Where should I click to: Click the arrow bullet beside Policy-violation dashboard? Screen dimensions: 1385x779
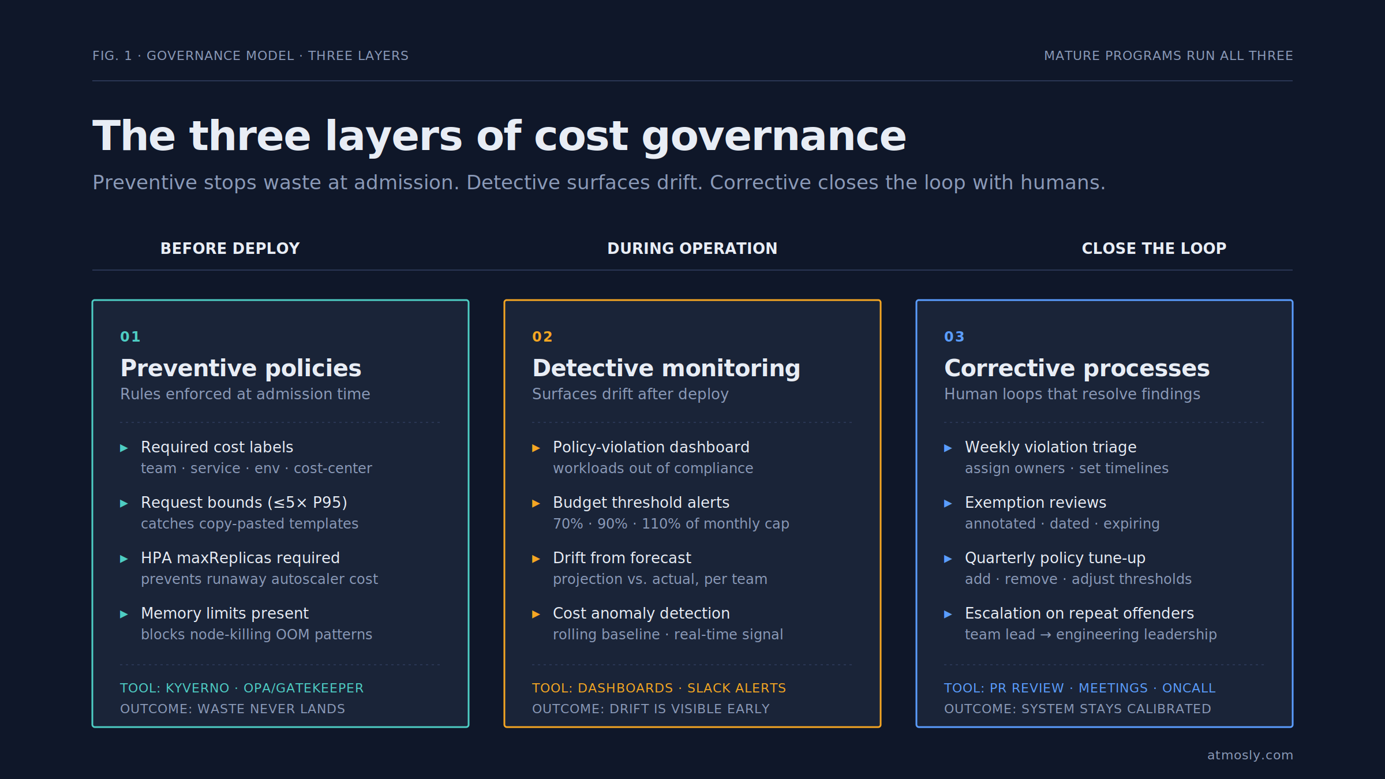pos(536,448)
